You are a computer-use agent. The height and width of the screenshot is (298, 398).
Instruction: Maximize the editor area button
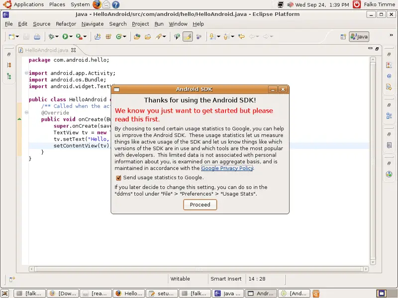click(x=377, y=49)
